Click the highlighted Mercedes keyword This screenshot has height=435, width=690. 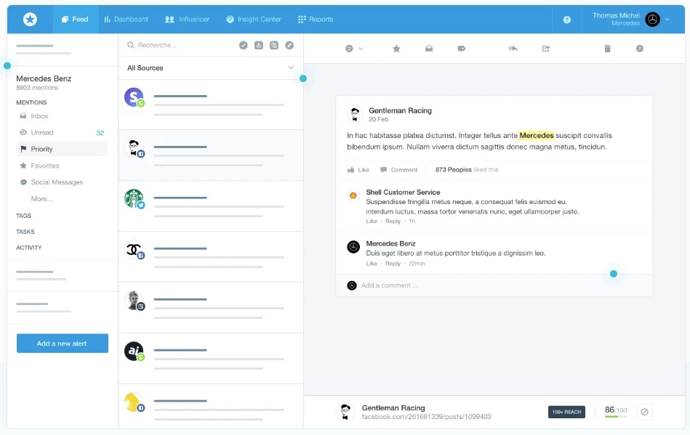click(x=537, y=135)
